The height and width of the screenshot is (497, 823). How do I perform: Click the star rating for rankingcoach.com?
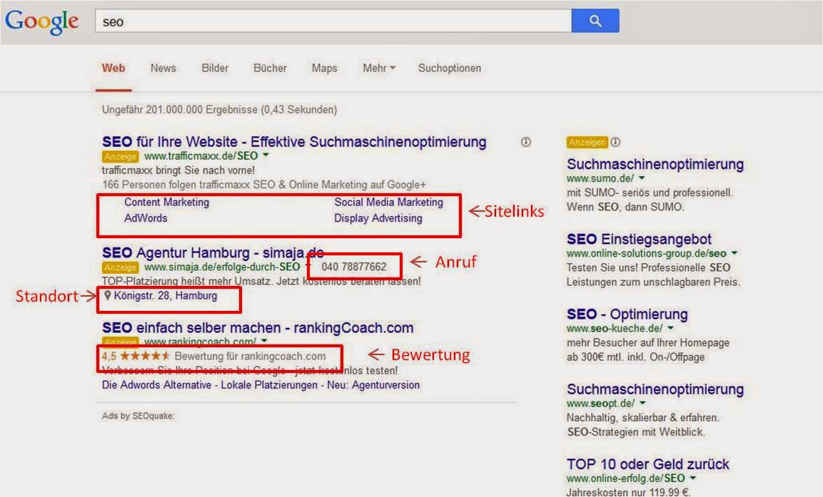[145, 356]
